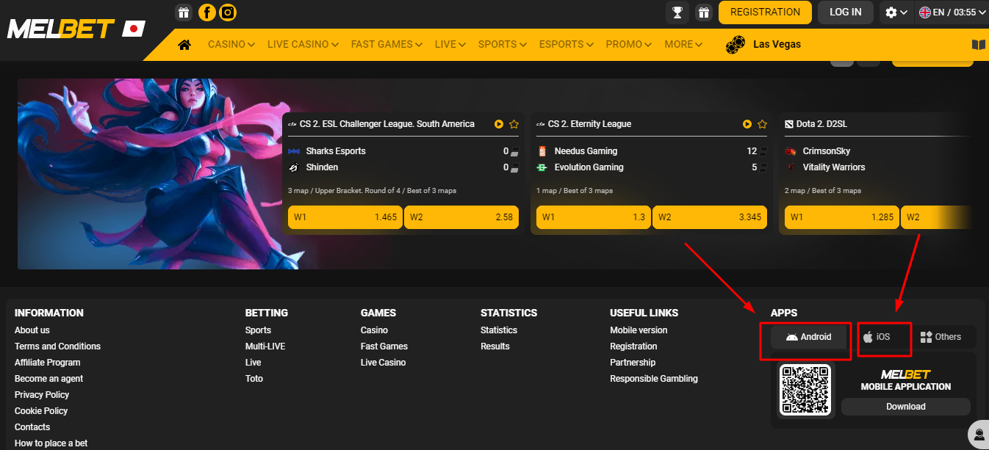989x450 pixels.
Task: Open the Instagram social icon
Action: [229, 12]
